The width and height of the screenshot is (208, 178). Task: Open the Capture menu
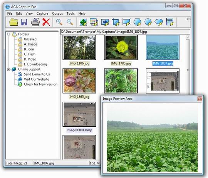pos(42,13)
